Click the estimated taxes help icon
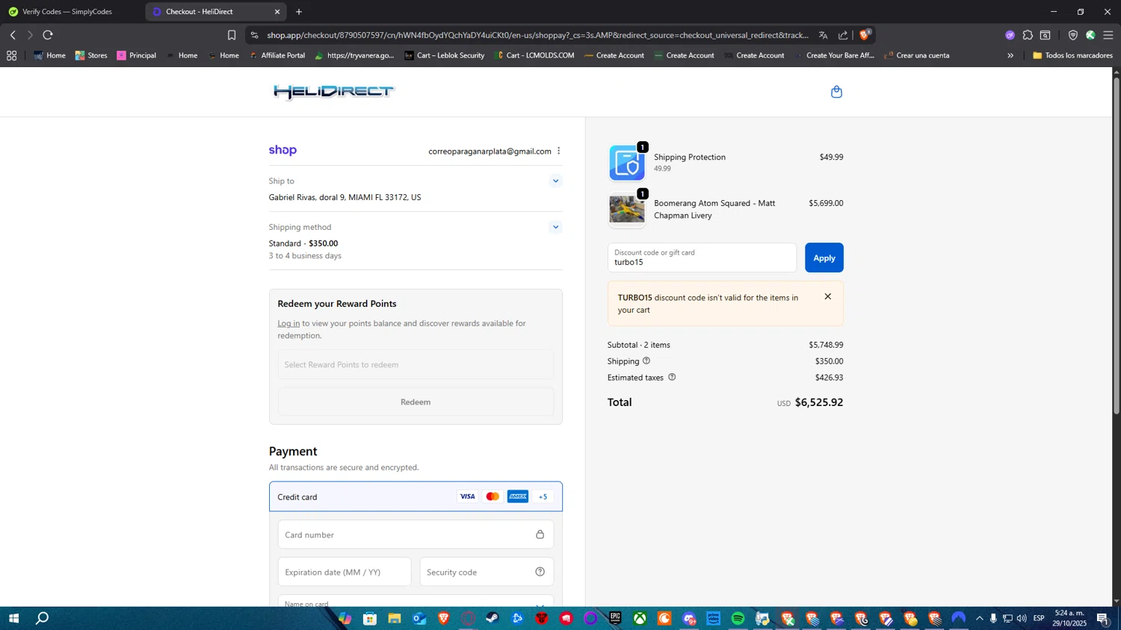Screen dimensions: 1121x630 (x=672, y=377)
